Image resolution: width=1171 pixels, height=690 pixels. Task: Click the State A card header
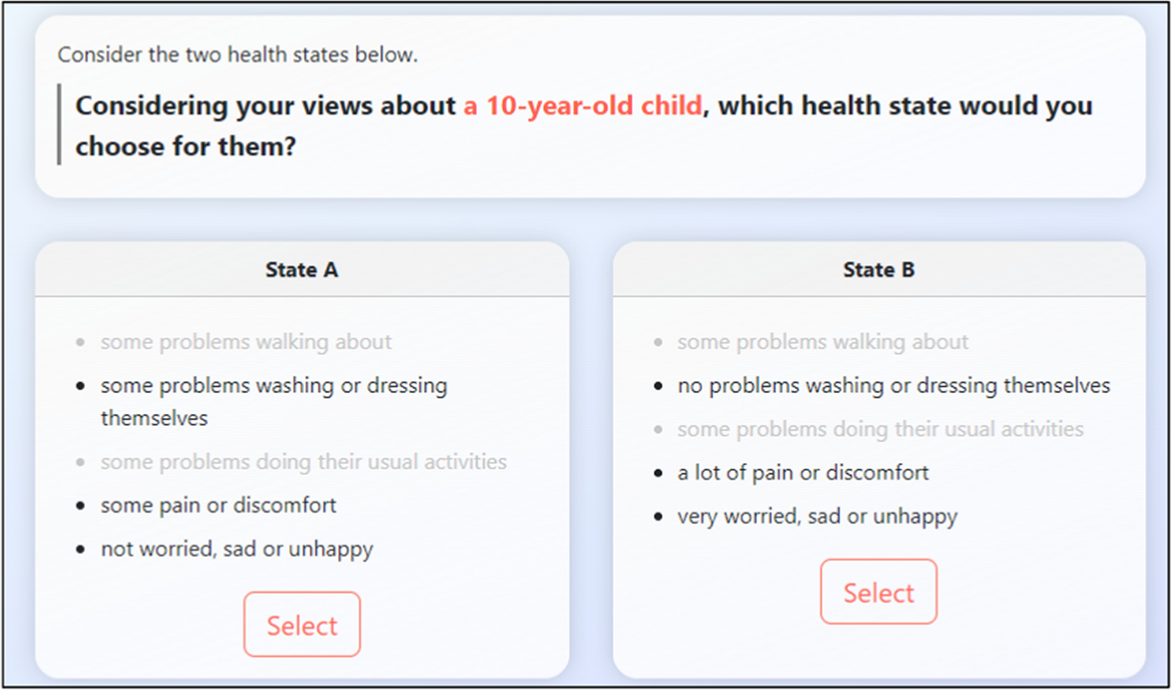point(302,269)
